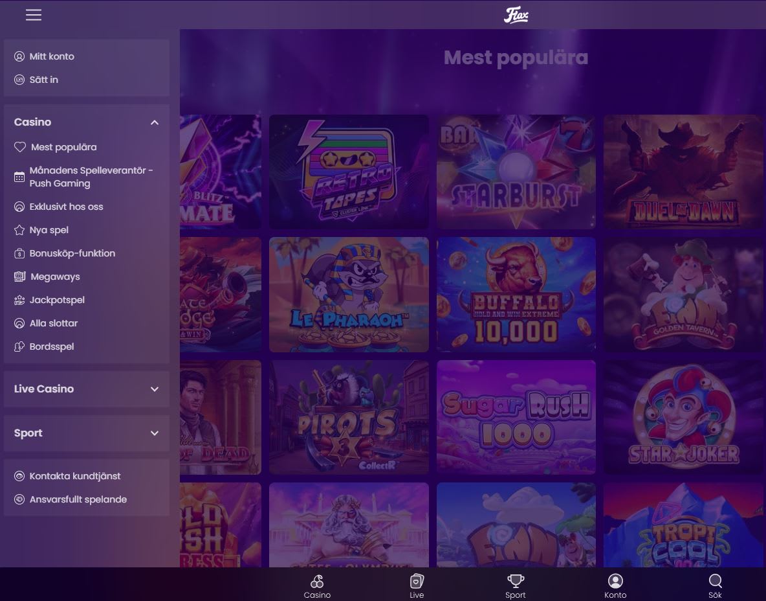Launch the Star Joker game tile
The height and width of the screenshot is (601, 766).
point(683,418)
